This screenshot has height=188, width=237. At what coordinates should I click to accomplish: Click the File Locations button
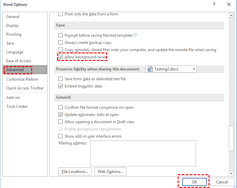coord(75,172)
